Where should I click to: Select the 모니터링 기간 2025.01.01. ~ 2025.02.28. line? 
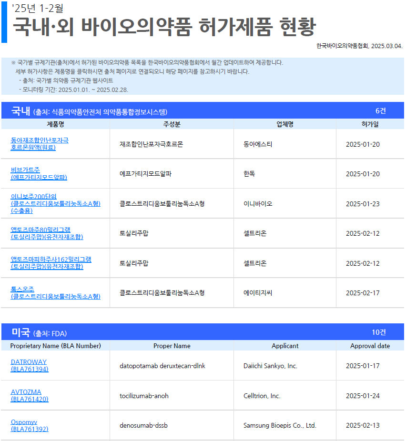pyautogui.click(x=74, y=90)
